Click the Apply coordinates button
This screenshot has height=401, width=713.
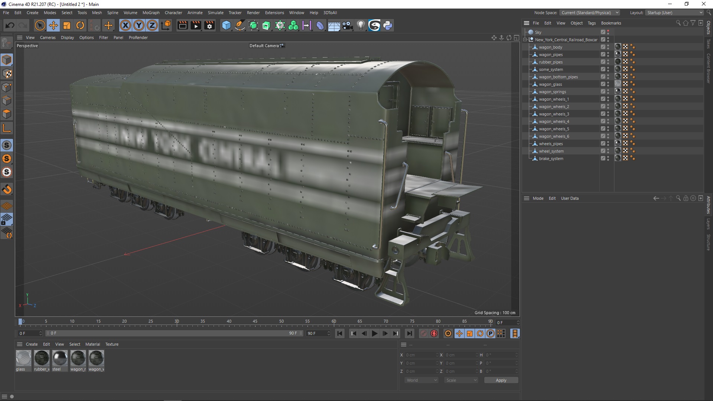501,380
